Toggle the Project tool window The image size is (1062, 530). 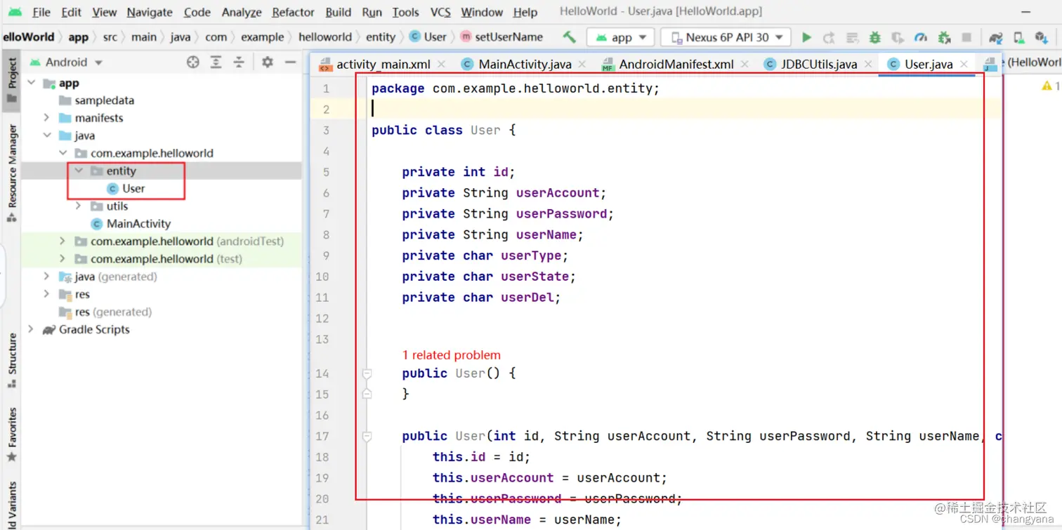tap(11, 79)
